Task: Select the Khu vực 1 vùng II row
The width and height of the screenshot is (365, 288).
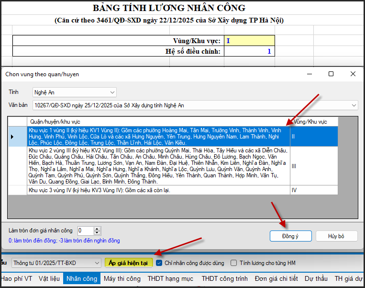Action: 158,136
